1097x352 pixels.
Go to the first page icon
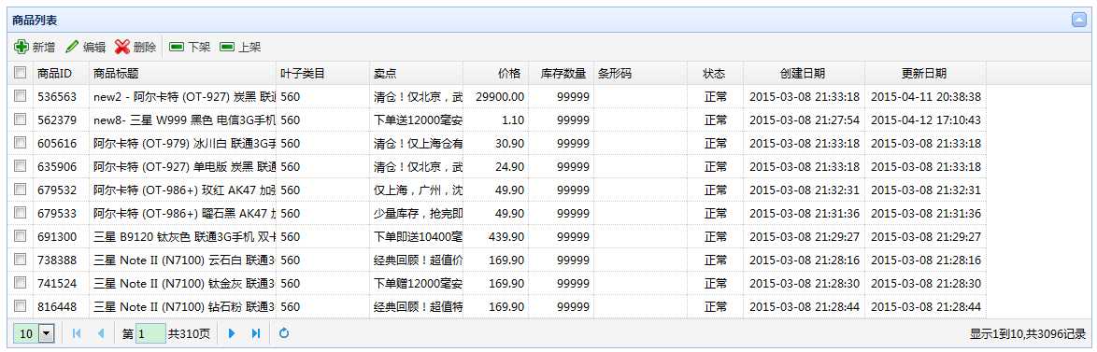point(77,334)
